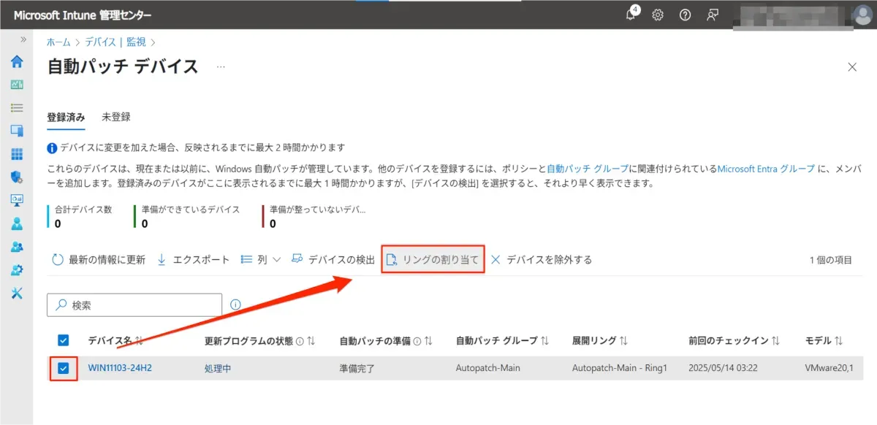This screenshot has height=425, width=877.
Task: Open the Dashboard icon in sidebar
Action: 17,85
